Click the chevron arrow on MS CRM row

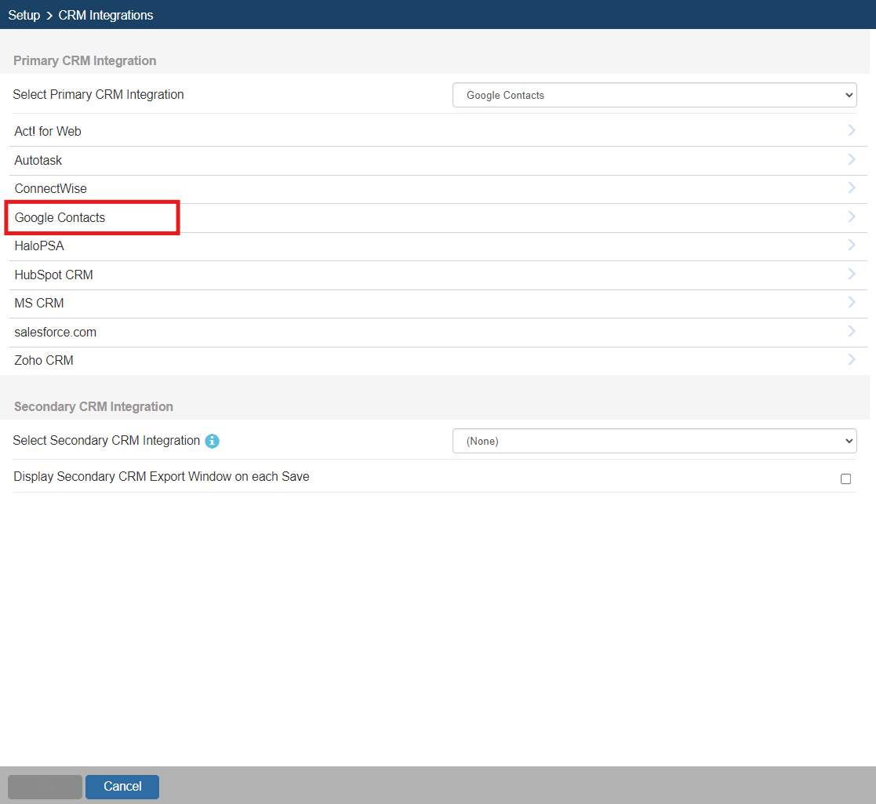(x=852, y=302)
